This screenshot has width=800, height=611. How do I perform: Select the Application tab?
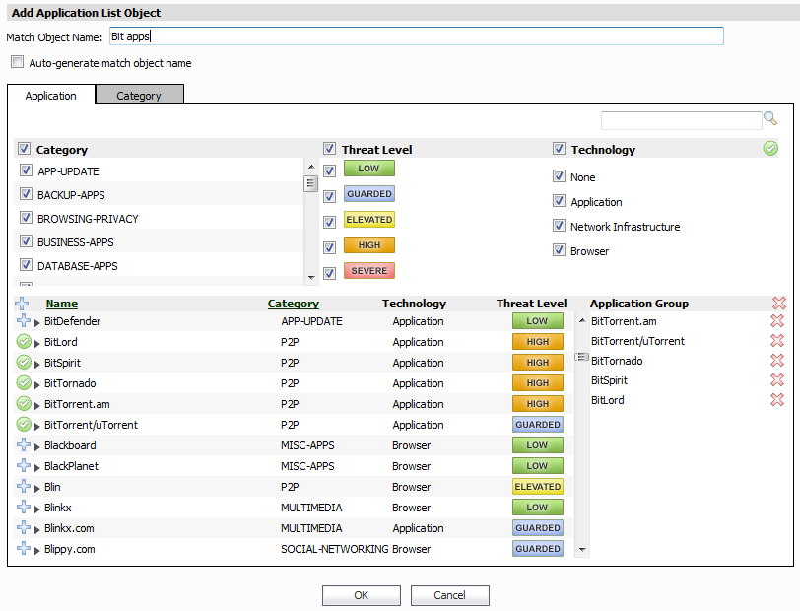51,96
